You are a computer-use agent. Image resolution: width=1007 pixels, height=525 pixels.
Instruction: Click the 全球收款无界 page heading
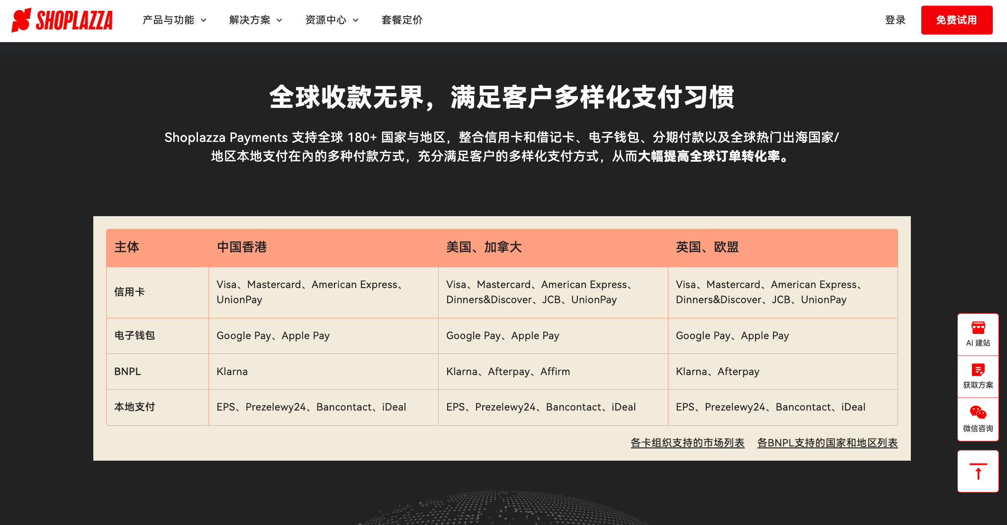[502, 97]
